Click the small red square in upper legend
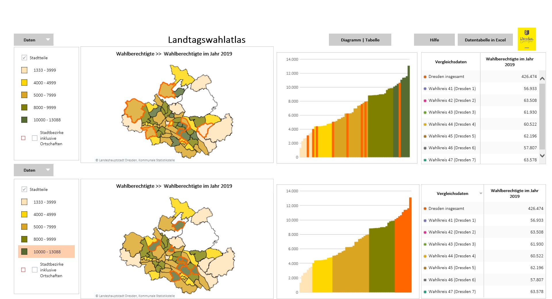Viewport: 552px width, 299px height. point(23,138)
